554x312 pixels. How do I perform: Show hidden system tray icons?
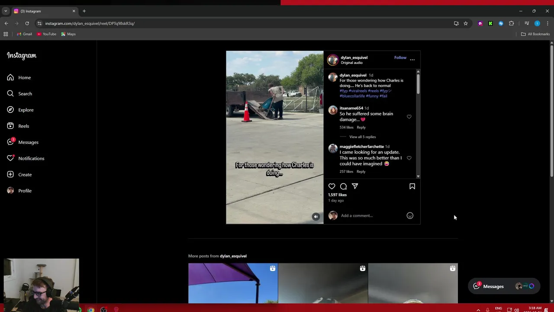coord(478,310)
